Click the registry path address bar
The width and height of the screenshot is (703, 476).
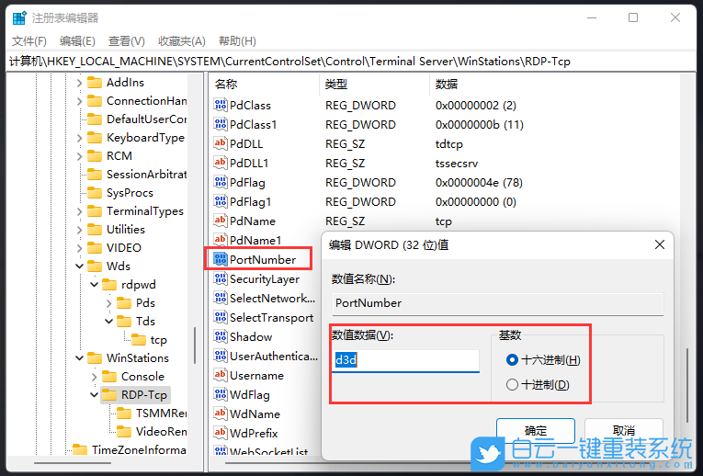tap(351, 62)
